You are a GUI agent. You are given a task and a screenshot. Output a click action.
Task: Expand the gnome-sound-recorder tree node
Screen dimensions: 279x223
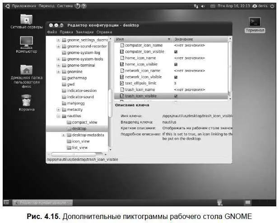tap(58, 46)
